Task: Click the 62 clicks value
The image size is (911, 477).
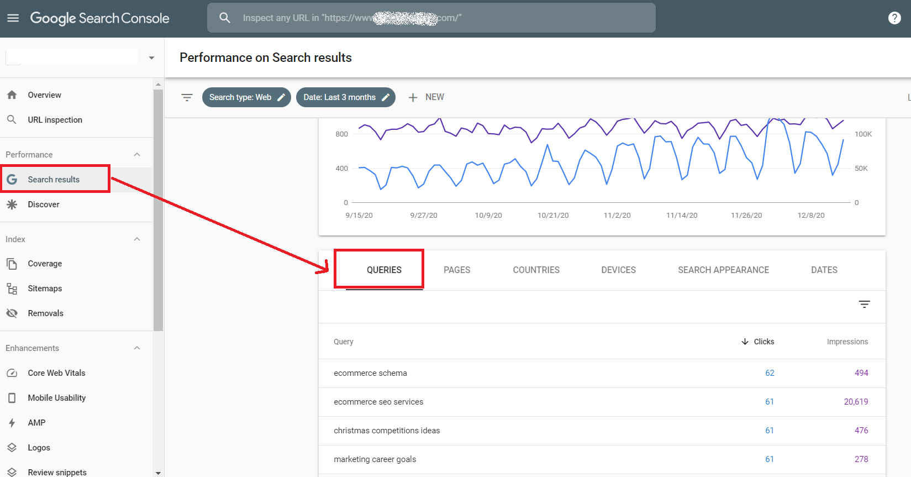Action: [770, 373]
